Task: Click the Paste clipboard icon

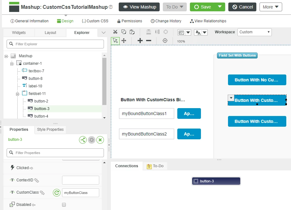Action: click(132, 32)
